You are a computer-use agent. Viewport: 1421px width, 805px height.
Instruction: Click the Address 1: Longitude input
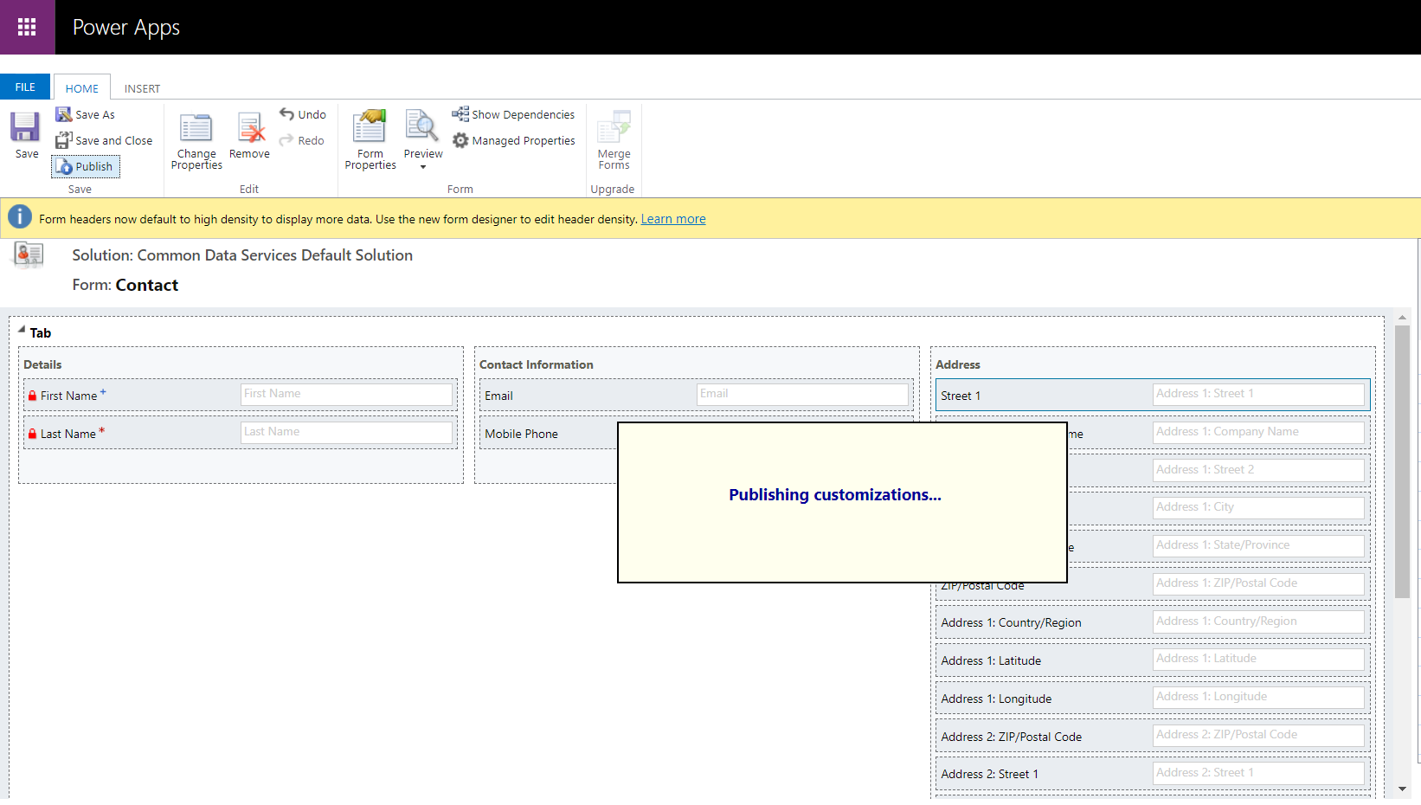pyautogui.click(x=1258, y=697)
